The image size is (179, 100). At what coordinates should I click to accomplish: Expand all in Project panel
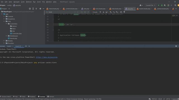33,9
